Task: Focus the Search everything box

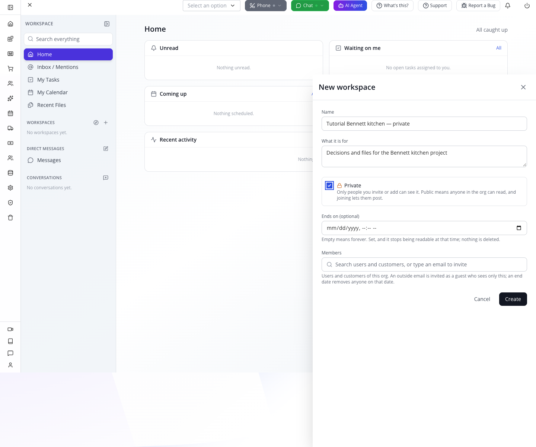Action: pyautogui.click(x=68, y=39)
